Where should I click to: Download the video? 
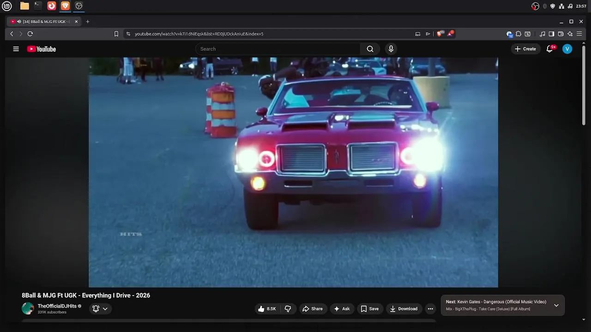[x=404, y=309]
